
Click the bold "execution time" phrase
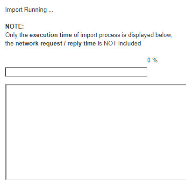coord(50,35)
